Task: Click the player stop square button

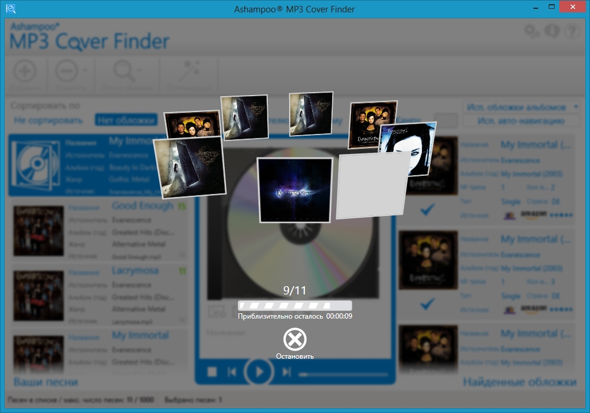Action: coord(212,372)
